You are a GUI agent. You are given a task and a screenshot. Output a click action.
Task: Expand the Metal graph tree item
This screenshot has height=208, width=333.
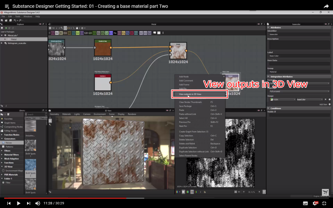pyautogui.click(x=5, y=39)
